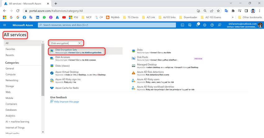Click the Azure AD Risky sign-ins icon
This screenshot has height=138, width=264.
(x=52, y=80)
